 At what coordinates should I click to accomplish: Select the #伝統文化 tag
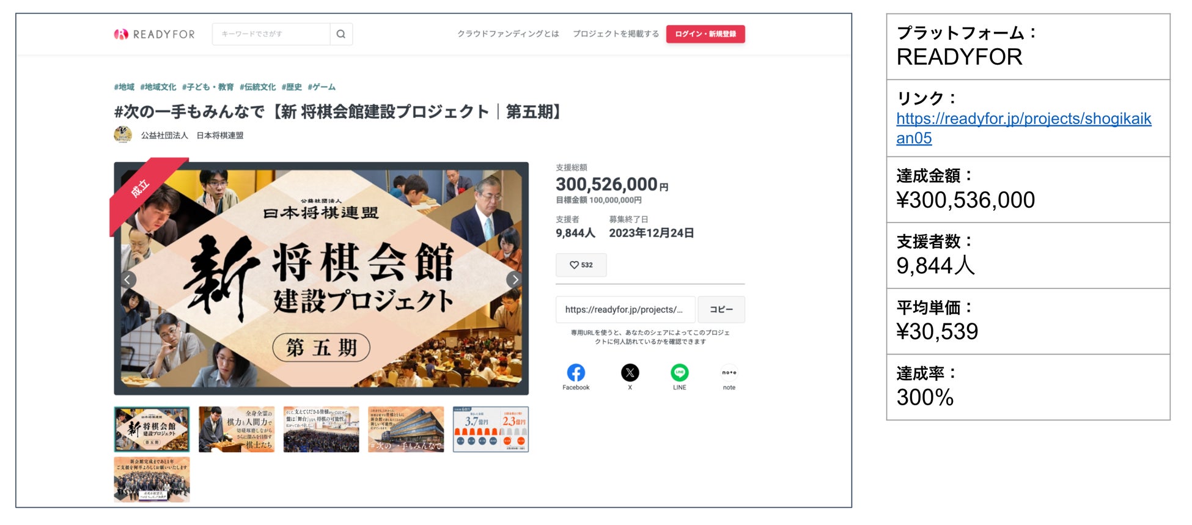[257, 87]
